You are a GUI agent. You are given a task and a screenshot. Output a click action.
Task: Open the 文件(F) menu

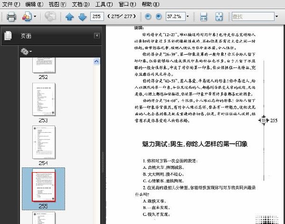pyautogui.click(x=11, y=4)
